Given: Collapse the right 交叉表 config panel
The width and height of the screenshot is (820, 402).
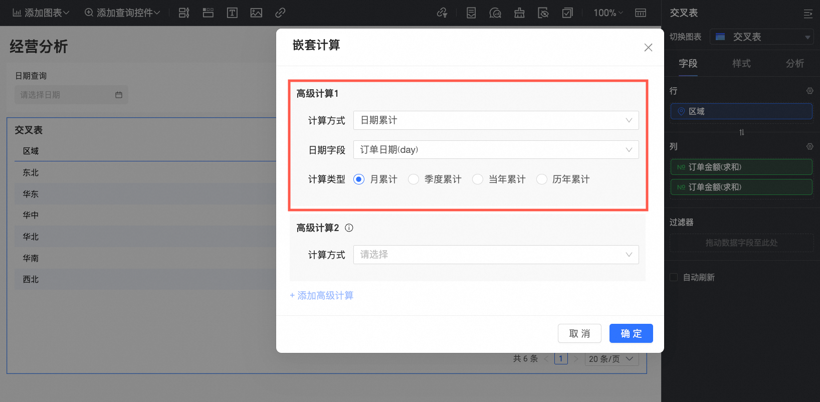Looking at the screenshot, I should pyautogui.click(x=808, y=14).
